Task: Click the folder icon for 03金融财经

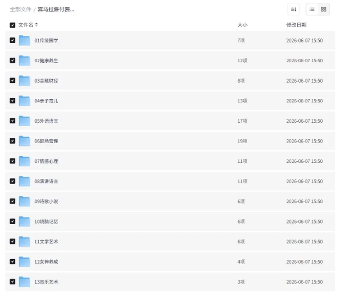Action: click(24, 81)
